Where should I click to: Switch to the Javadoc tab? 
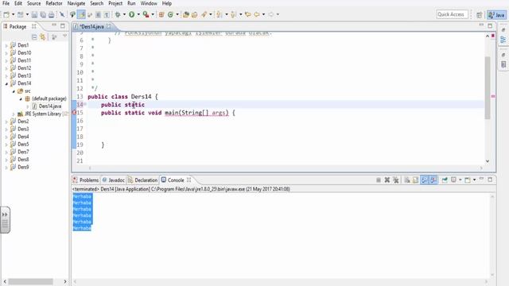point(113,180)
